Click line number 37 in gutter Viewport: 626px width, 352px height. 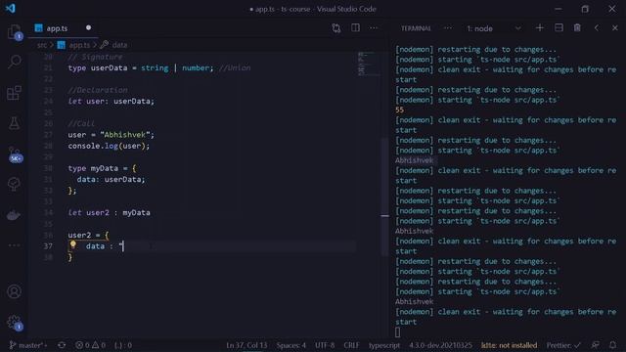(x=48, y=246)
